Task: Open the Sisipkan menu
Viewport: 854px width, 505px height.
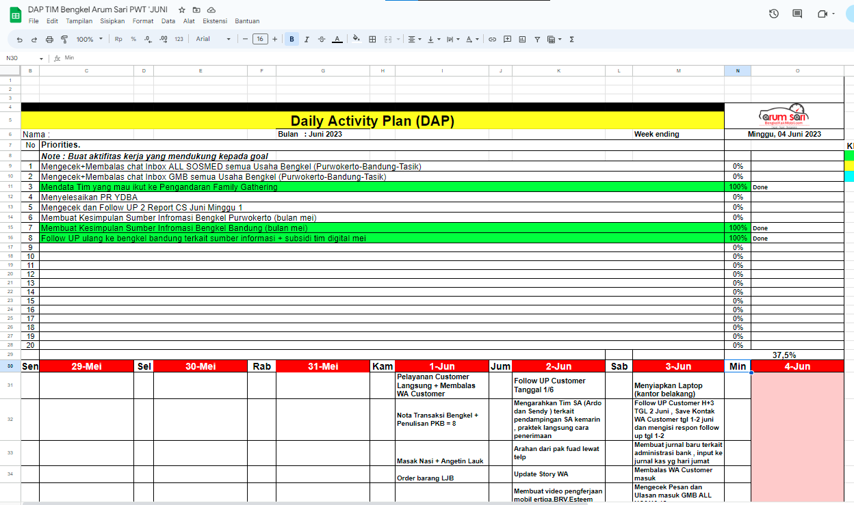Action: pos(112,21)
